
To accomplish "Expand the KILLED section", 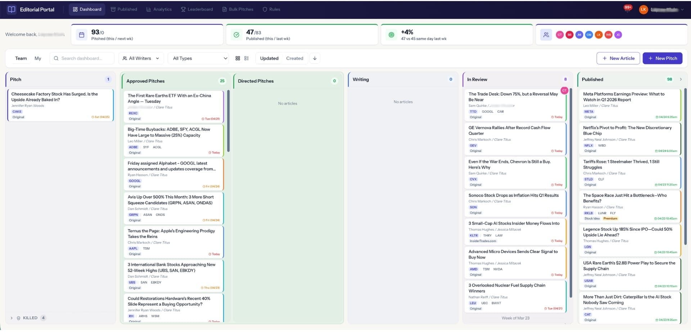I will point(12,318).
